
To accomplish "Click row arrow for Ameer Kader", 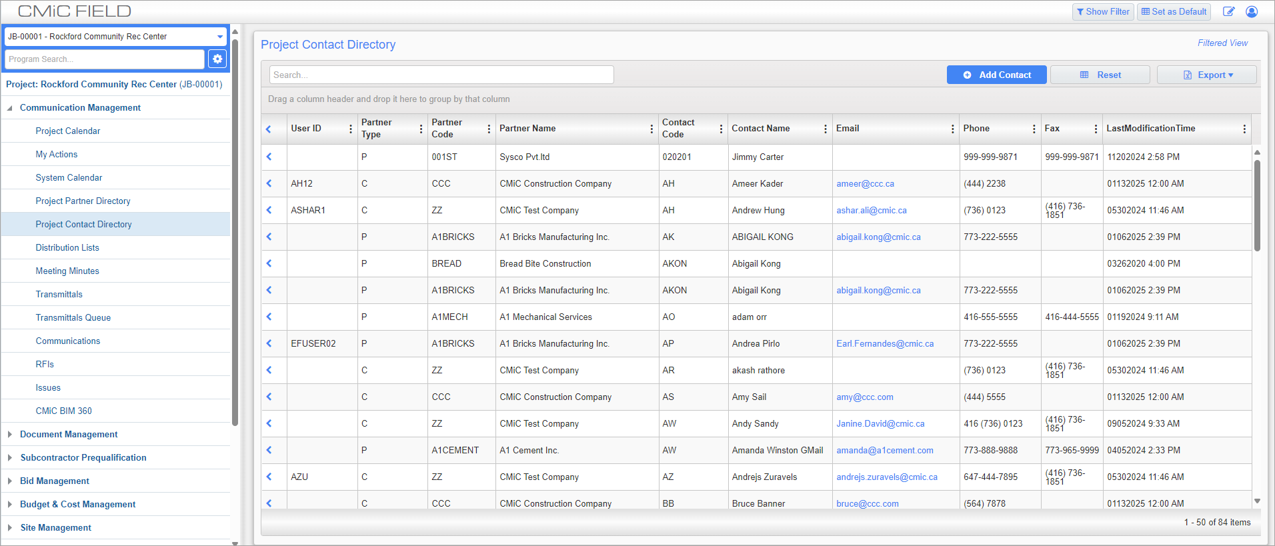I will click(x=269, y=183).
